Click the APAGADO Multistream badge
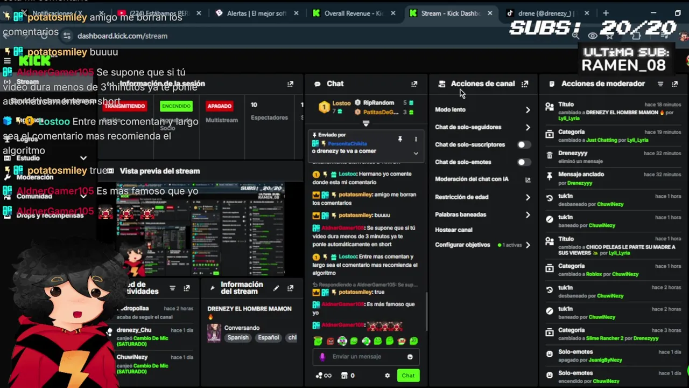 (x=220, y=106)
